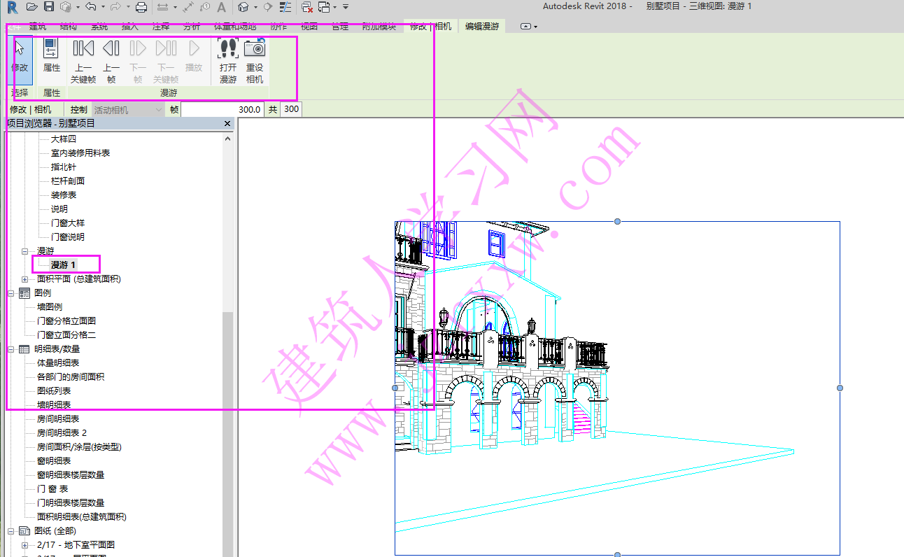Open the 3D View dropdown arrow
The width and height of the screenshot is (904, 557).
[x=255, y=7]
